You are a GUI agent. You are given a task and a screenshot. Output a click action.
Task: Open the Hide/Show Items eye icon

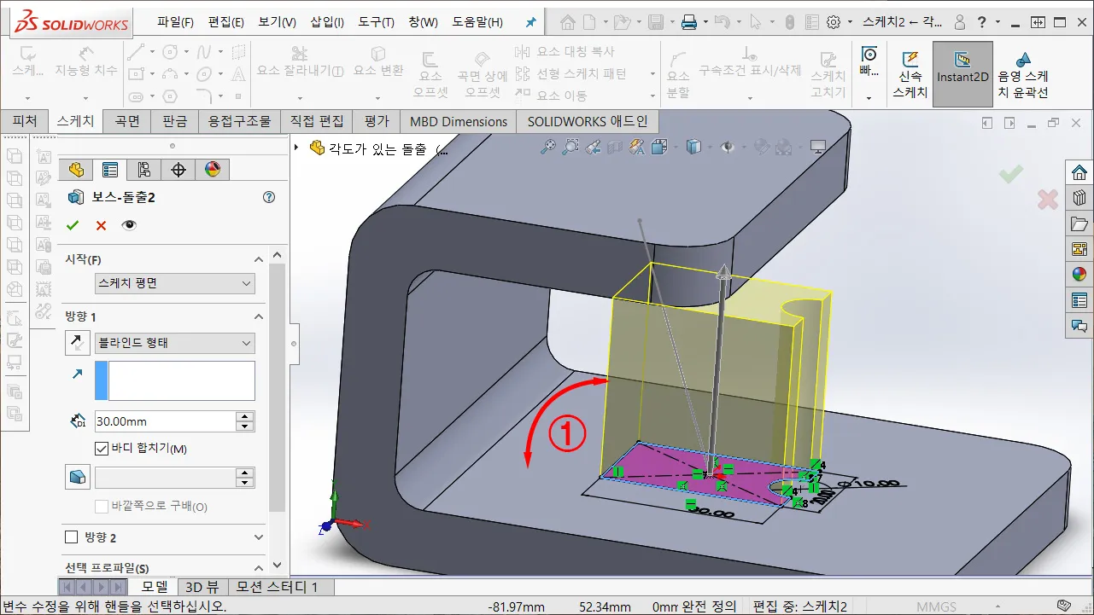pyautogui.click(x=728, y=147)
